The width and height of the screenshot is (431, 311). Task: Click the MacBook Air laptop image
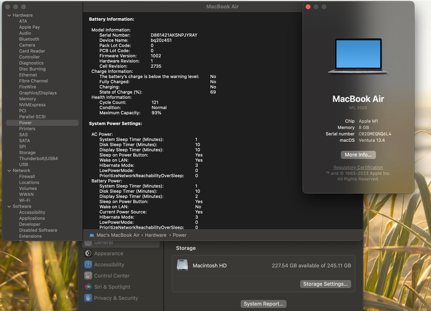point(358,56)
